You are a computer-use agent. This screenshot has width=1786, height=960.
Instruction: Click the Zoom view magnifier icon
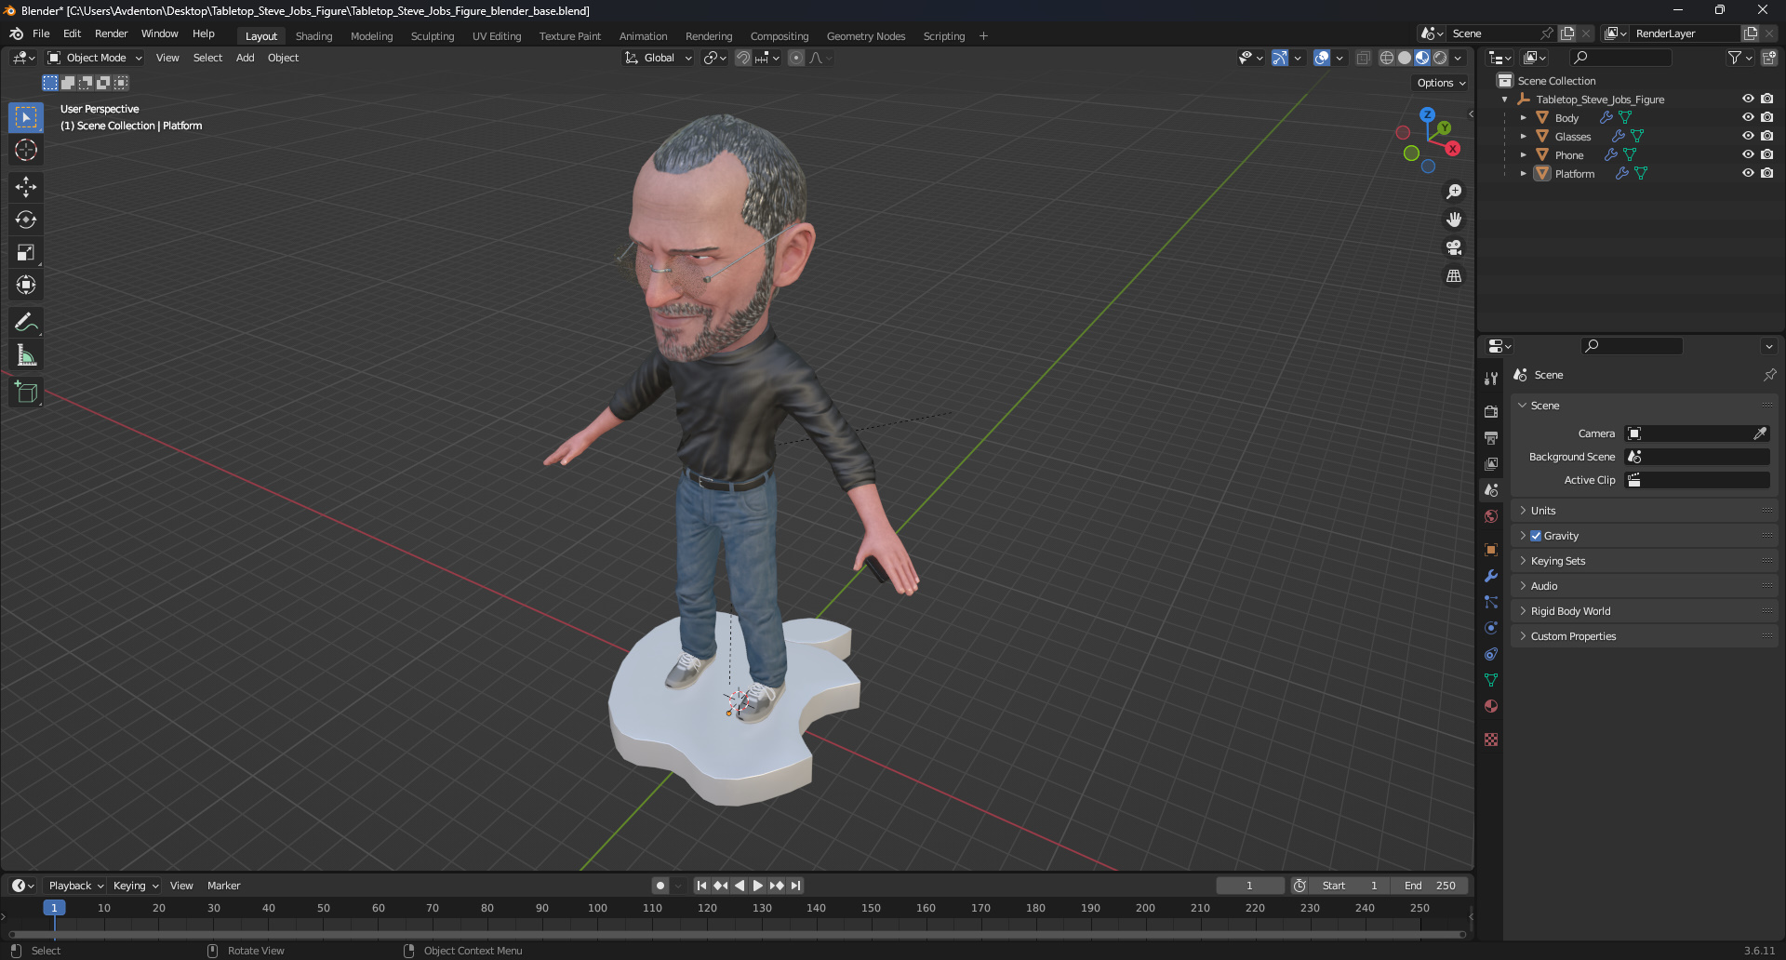click(1454, 192)
